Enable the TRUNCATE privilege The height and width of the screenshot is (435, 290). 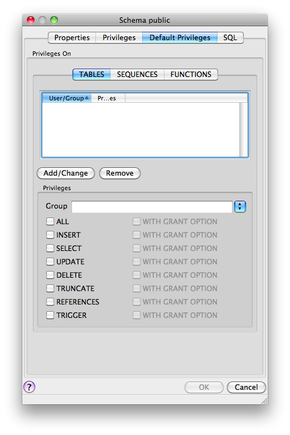point(50,288)
